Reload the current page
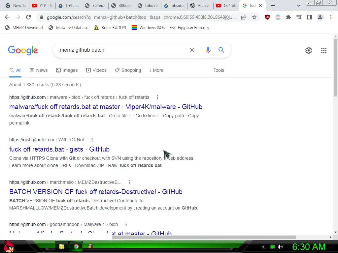 (x=28, y=17)
